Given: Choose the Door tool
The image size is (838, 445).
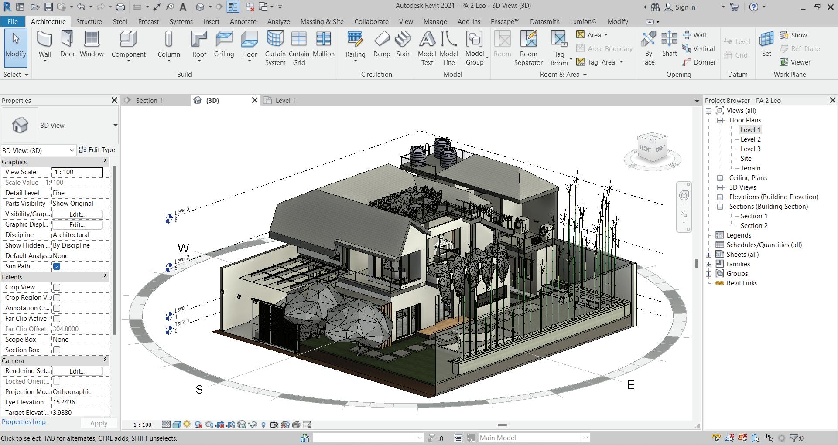Looking at the screenshot, I should pos(67,44).
